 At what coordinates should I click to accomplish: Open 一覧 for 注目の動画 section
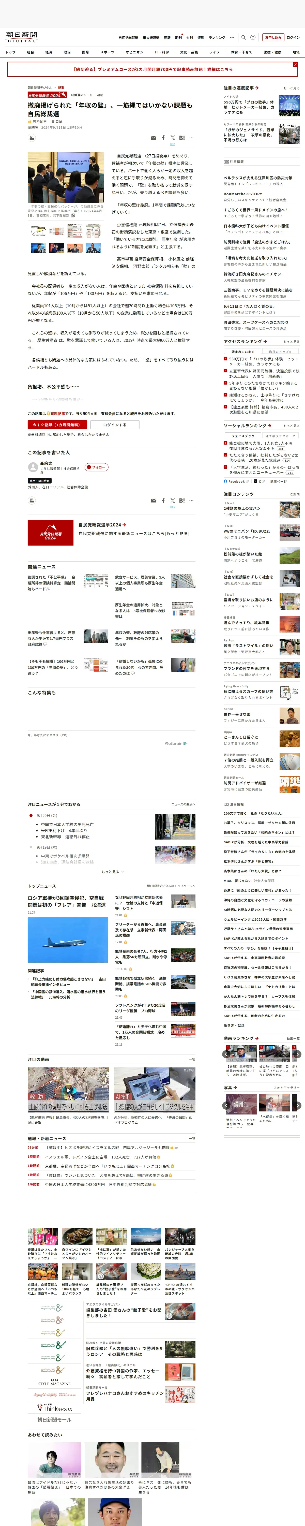[x=192, y=1059]
